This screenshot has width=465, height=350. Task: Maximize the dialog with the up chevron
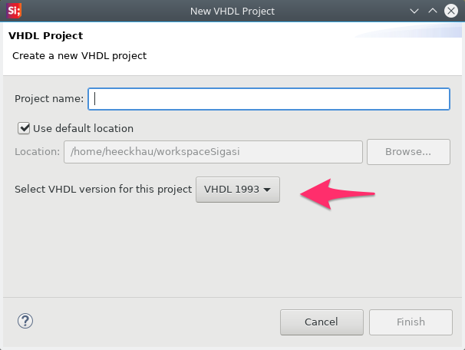433,11
